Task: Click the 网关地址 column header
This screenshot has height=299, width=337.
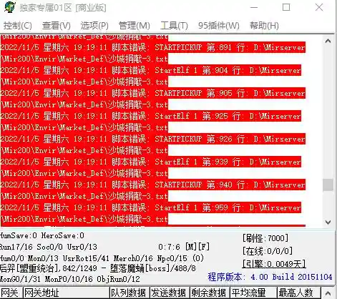Action: pos(66,293)
